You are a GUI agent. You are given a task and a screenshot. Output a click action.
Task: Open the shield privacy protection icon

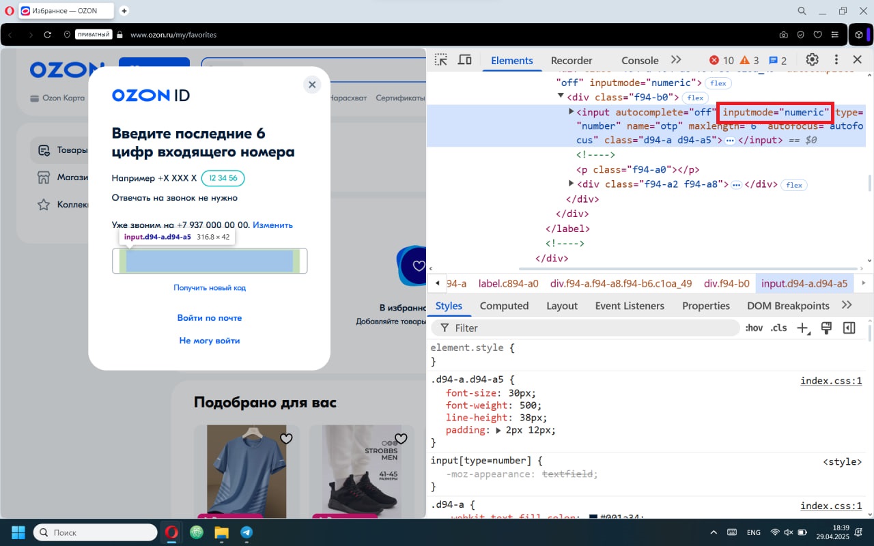(800, 35)
